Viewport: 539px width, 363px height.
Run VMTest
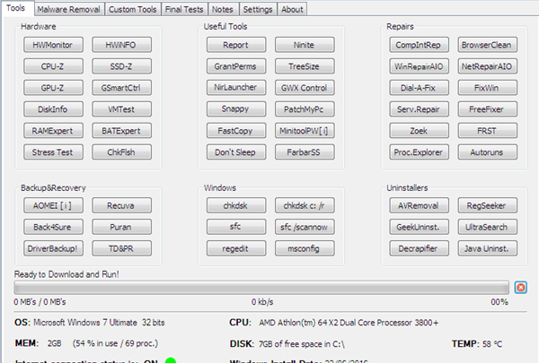click(121, 109)
